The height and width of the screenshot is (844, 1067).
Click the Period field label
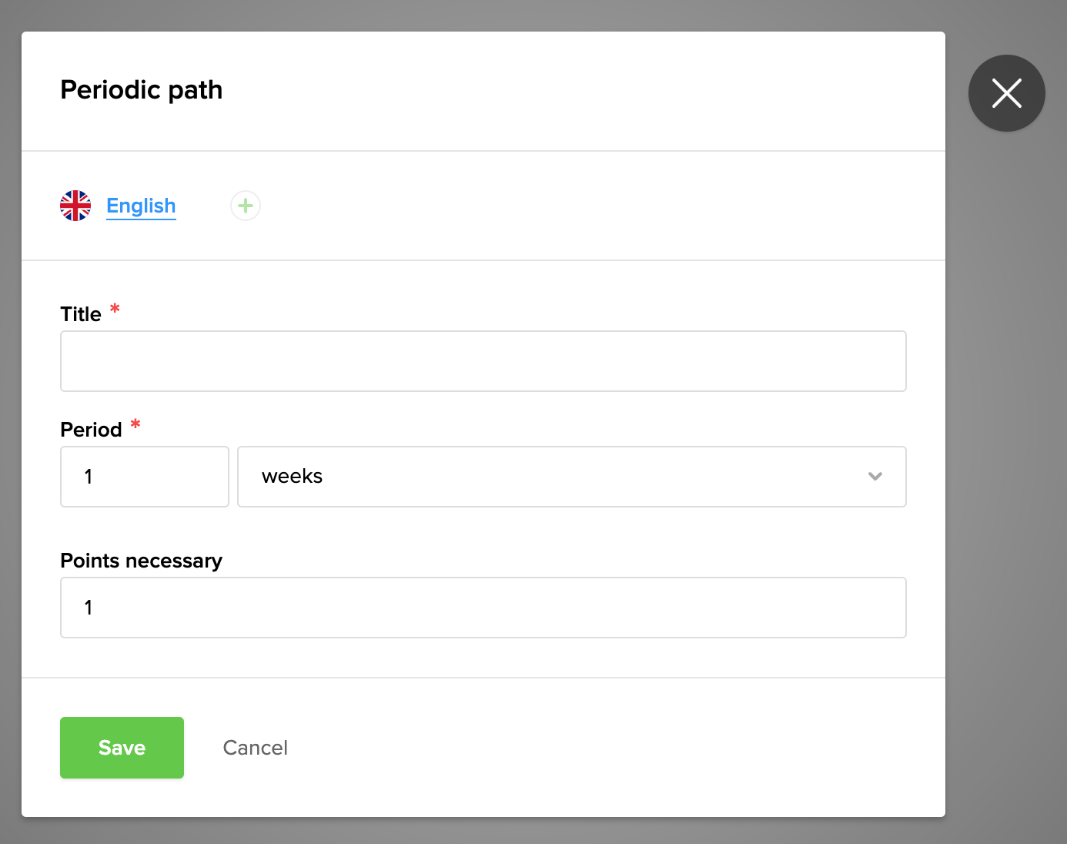[91, 430]
